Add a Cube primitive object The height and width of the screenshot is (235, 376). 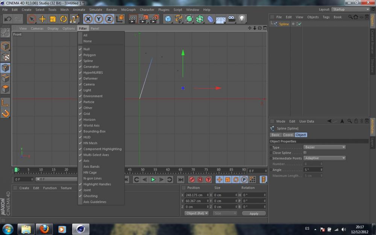tap(168, 19)
